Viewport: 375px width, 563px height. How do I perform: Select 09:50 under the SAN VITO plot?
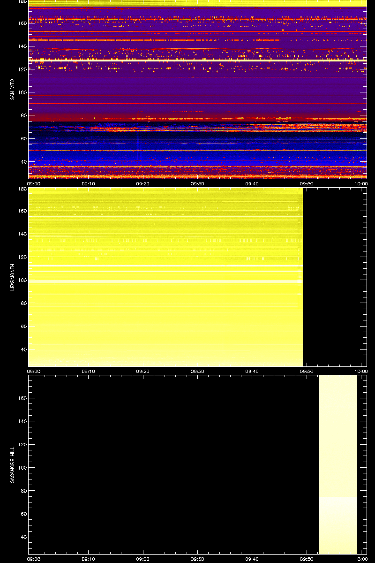point(307,184)
